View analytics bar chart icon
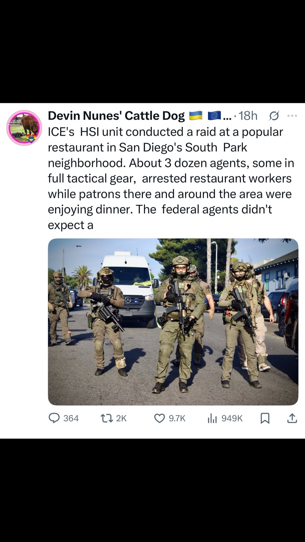Screen dimensions: 305x542 pos(212,418)
